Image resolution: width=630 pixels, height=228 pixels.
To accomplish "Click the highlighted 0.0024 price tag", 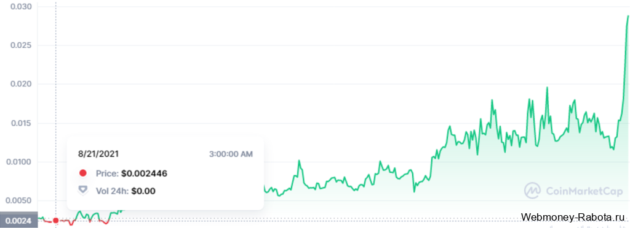I will coord(18,220).
